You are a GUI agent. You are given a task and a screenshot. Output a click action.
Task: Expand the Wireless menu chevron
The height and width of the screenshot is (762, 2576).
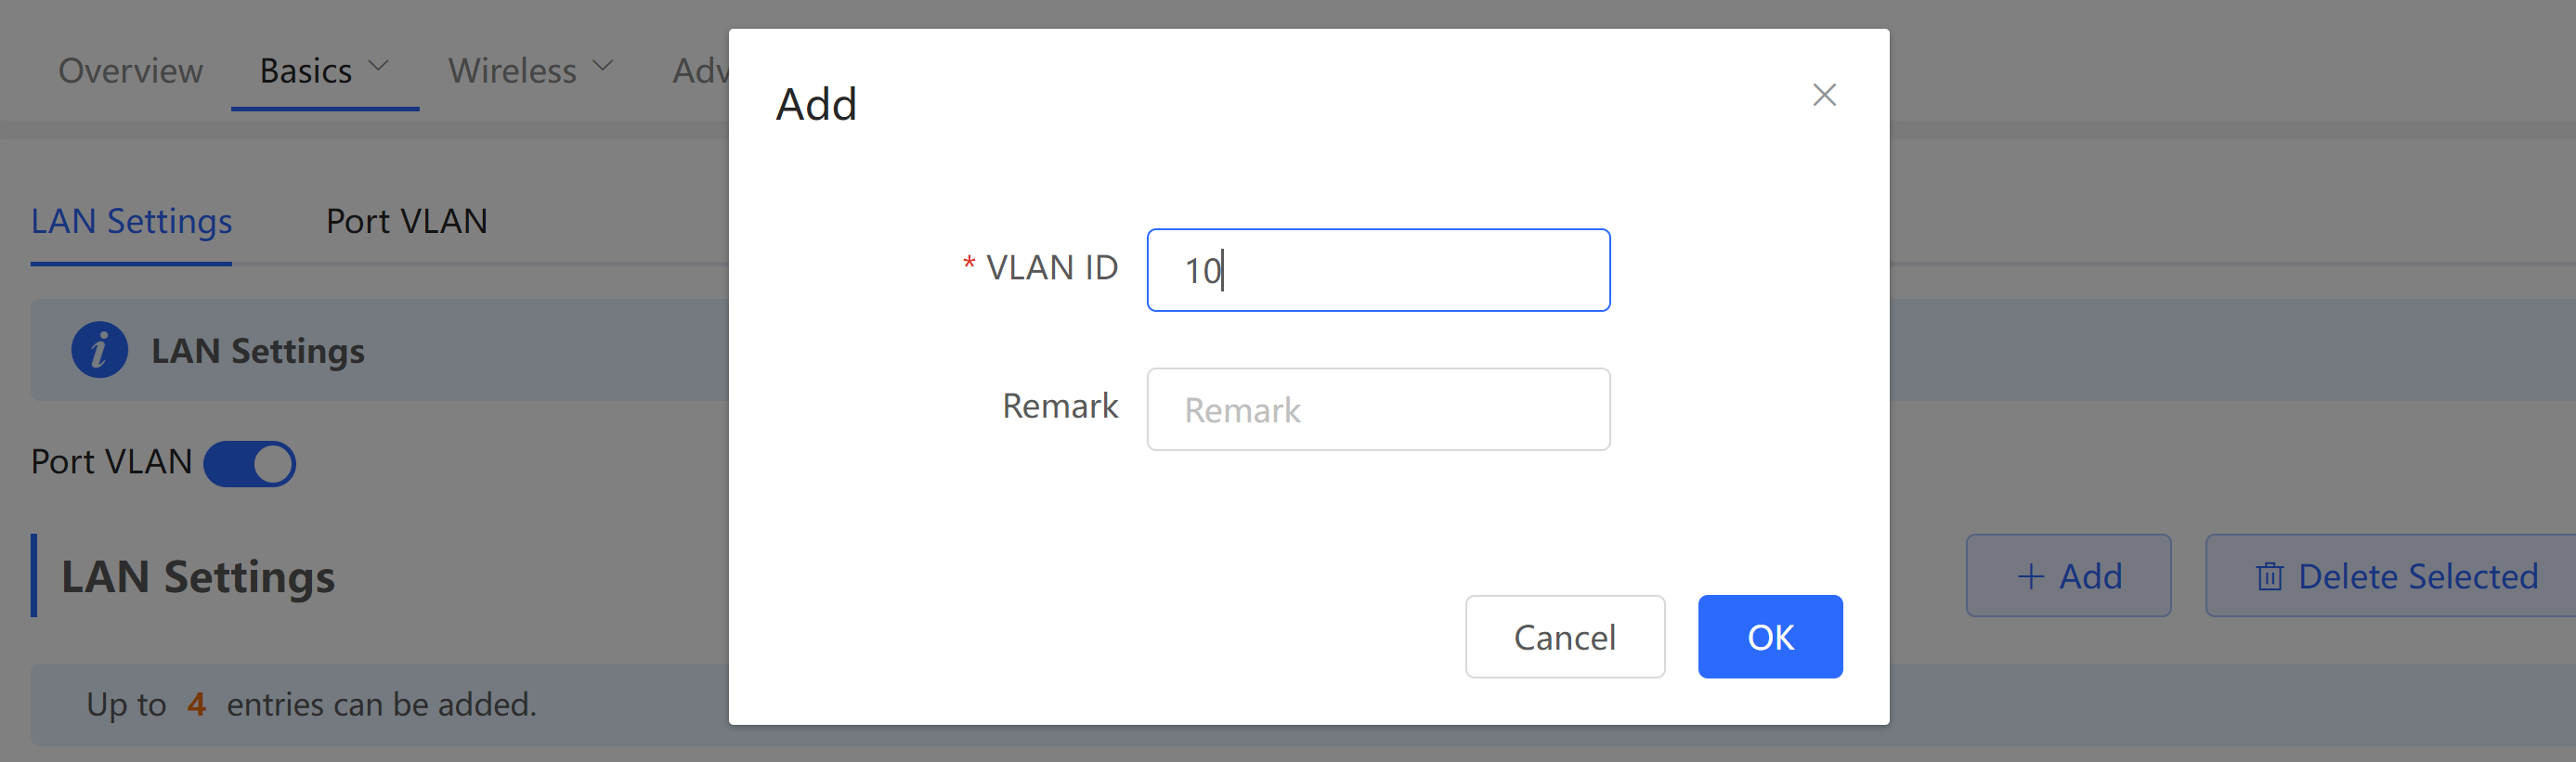coord(602,67)
